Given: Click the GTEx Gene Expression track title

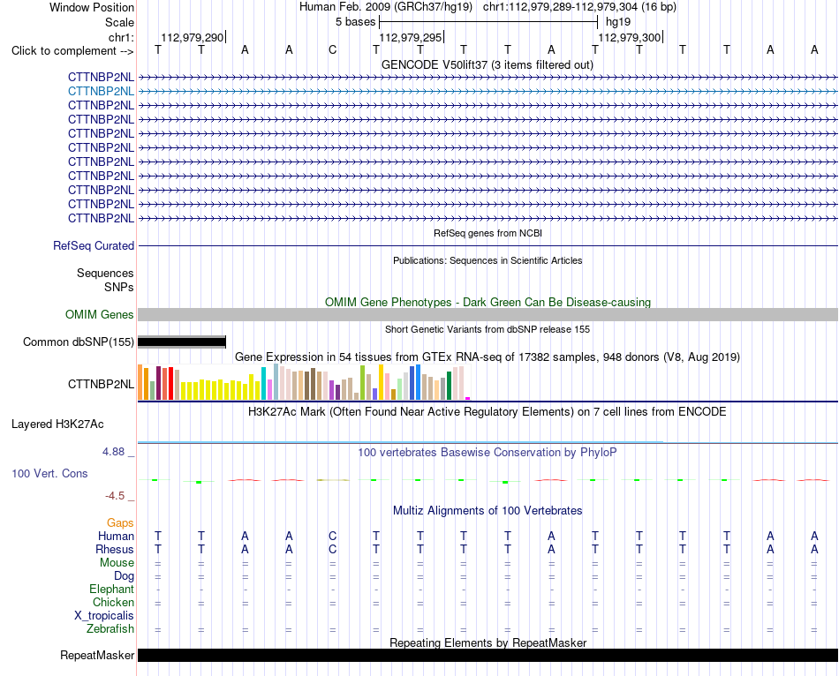Looking at the screenshot, I should [488, 357].
